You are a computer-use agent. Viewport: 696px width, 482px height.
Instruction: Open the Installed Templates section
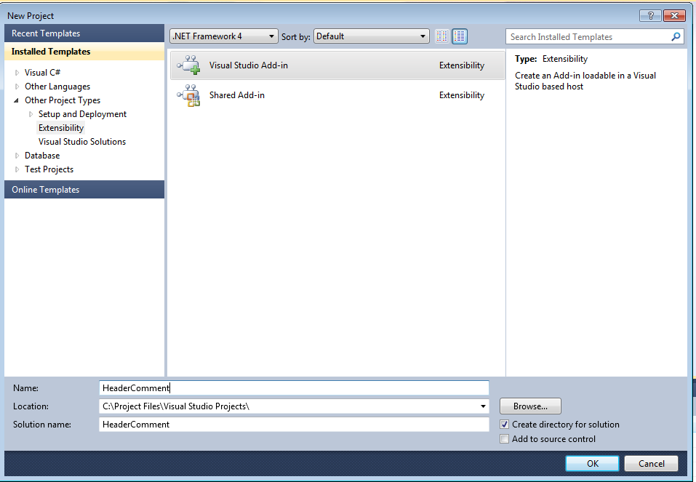(84, 52)
